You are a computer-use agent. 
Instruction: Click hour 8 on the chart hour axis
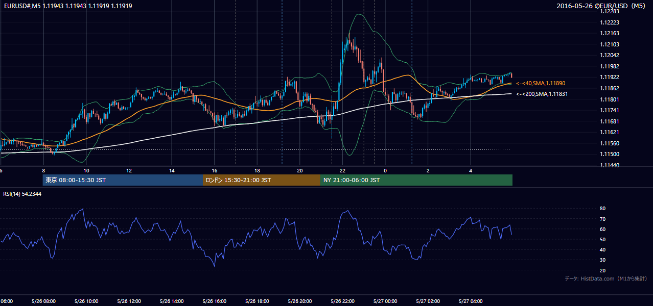[x=43, y=170]
